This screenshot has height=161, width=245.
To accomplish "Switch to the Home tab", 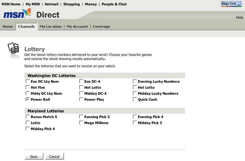I will pos(8,27).
